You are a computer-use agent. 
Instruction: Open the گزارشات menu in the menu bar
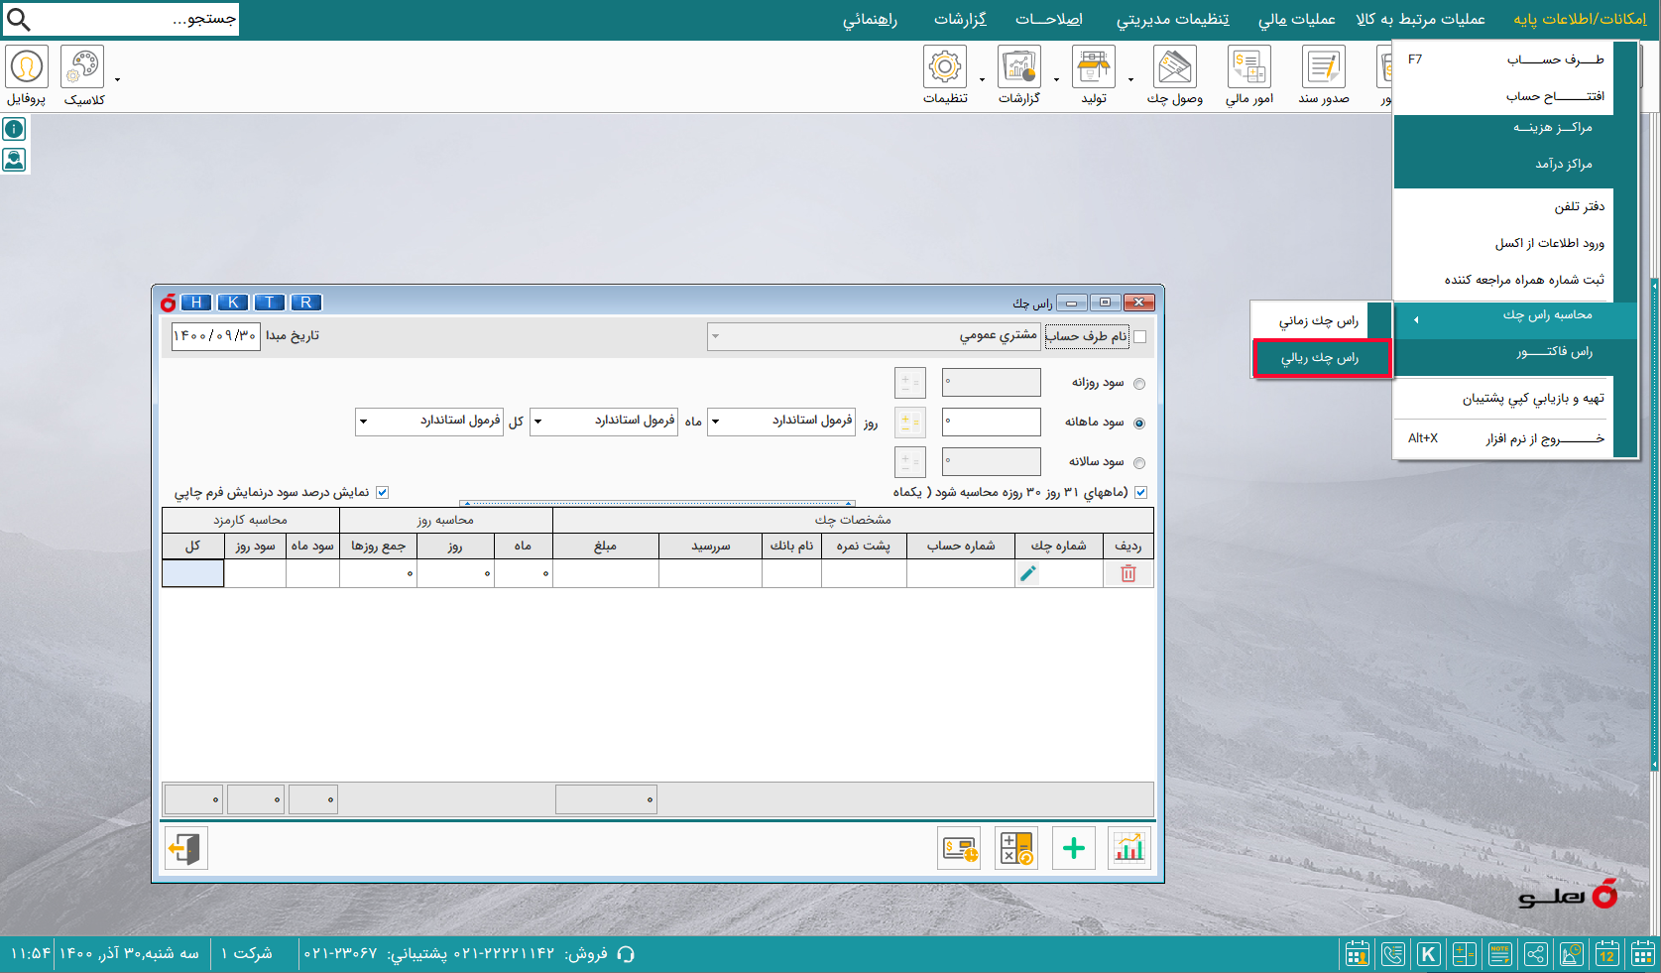tap(959, 20)
